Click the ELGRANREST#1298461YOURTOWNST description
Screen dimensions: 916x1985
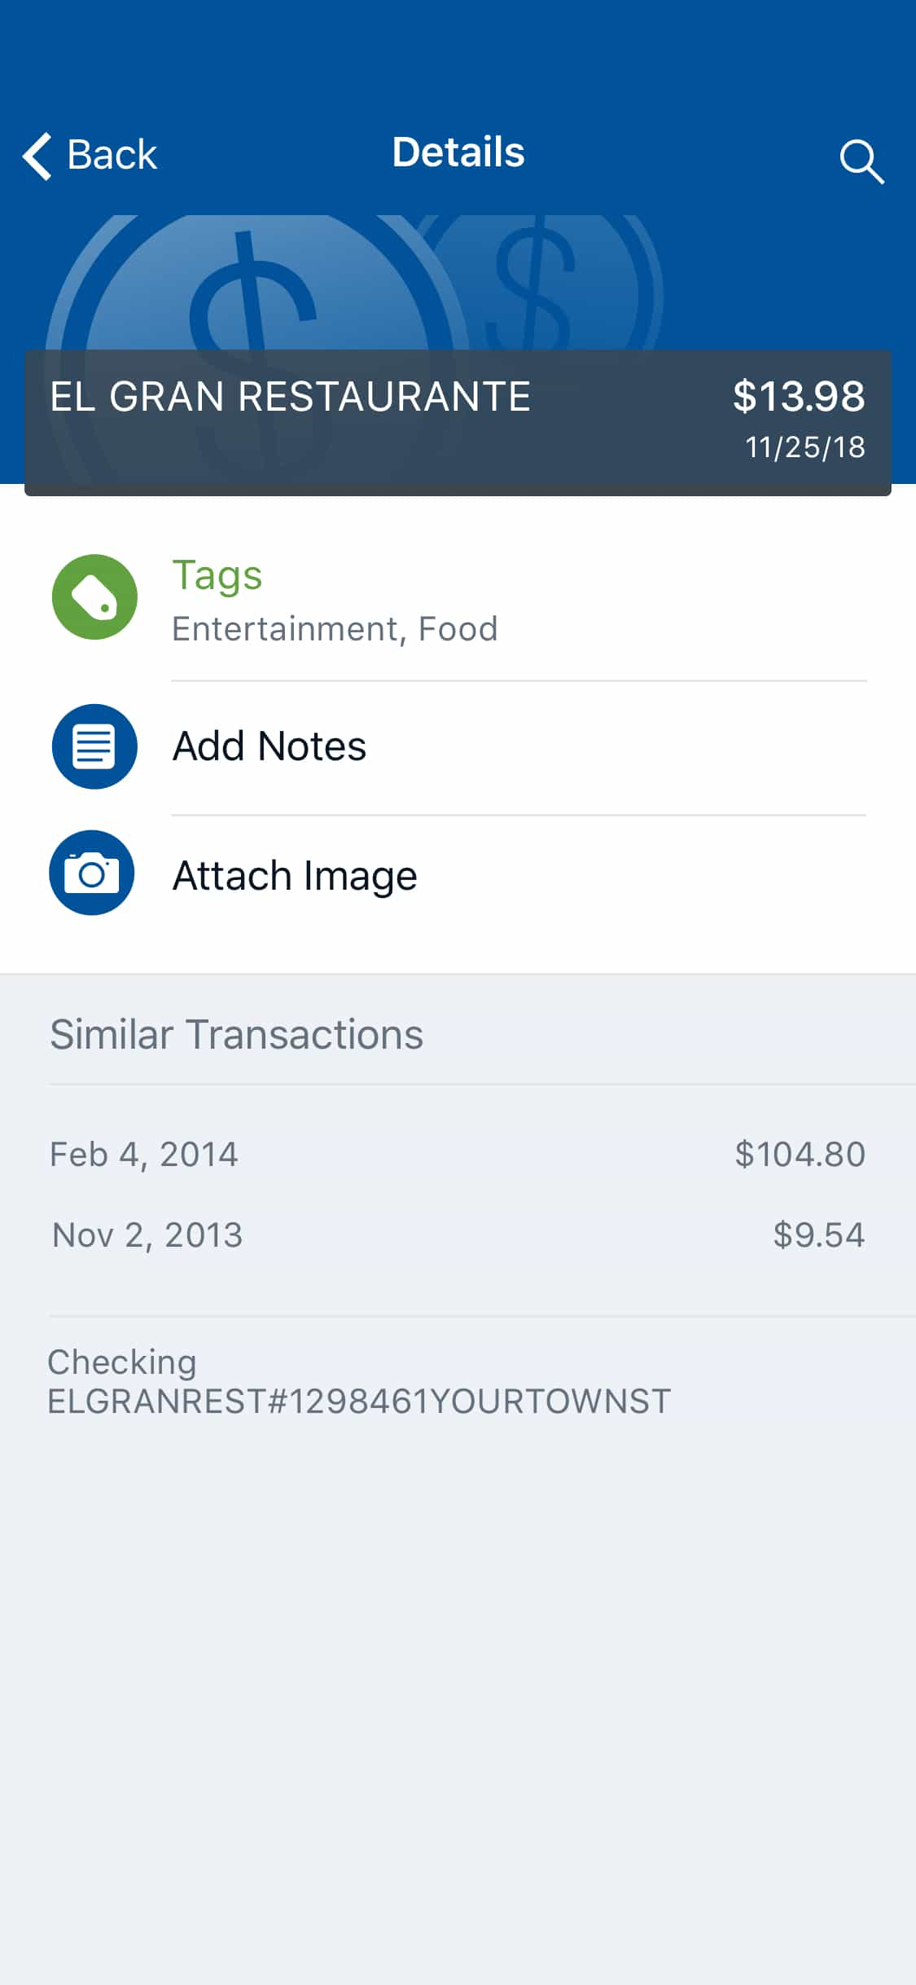point(359,1402)
